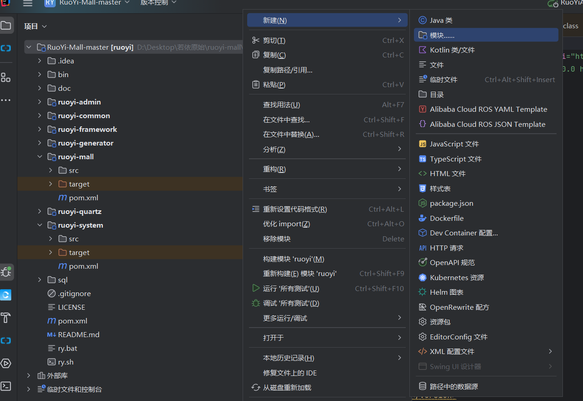
Task: Expand the 外部库 node
Action: 29,375
